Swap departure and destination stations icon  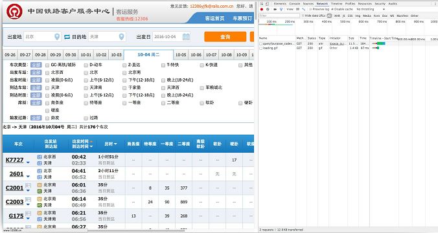[x=67, y=36]
